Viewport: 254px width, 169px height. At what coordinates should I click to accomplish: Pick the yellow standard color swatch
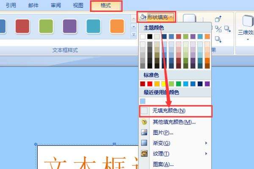(x=164, y=84)
